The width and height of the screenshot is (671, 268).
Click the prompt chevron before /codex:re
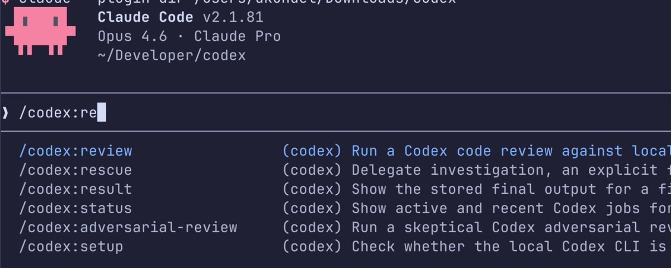[x=6, y=113]
